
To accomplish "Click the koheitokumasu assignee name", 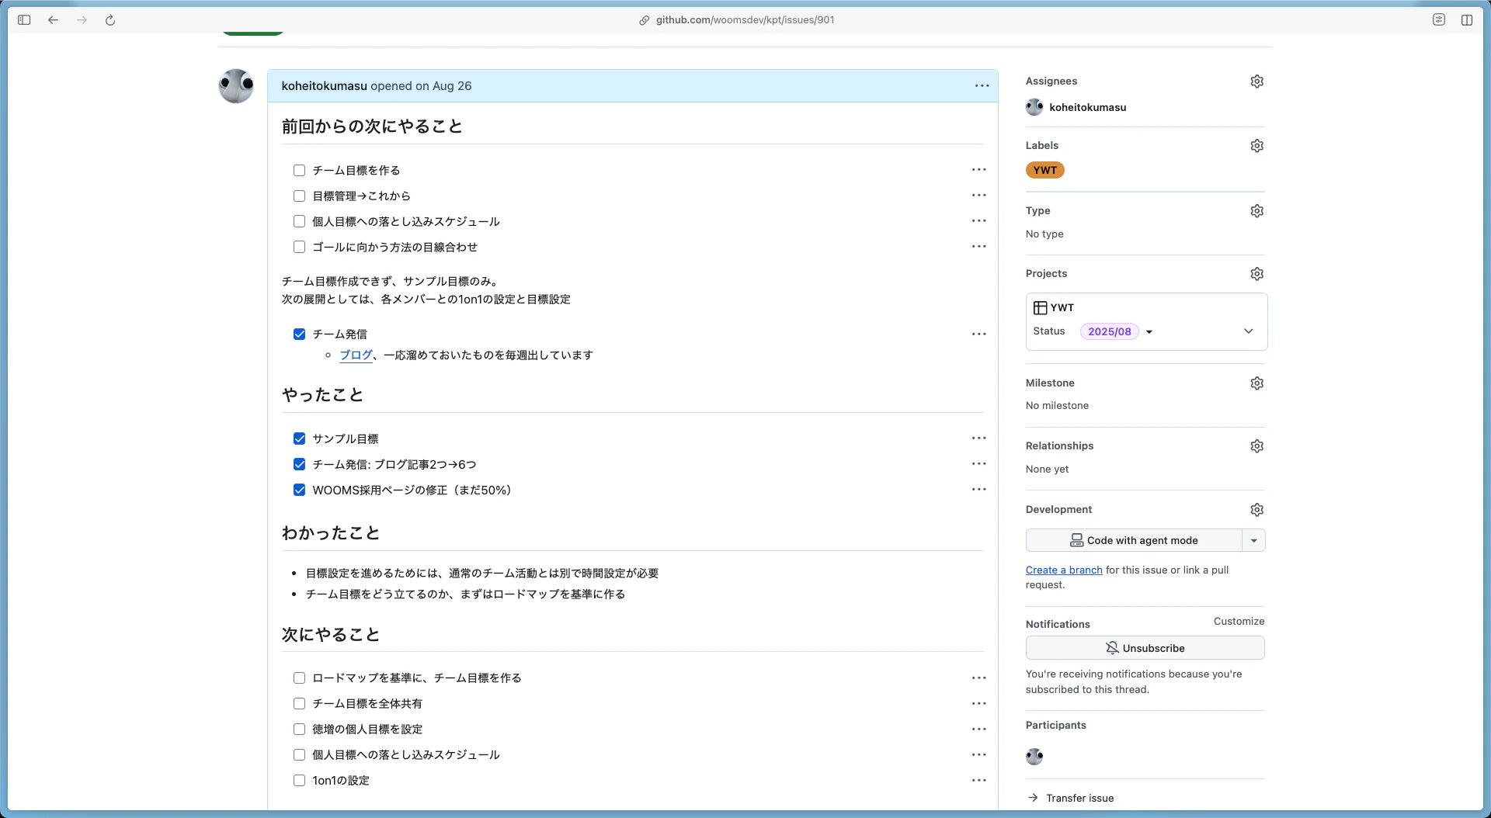I will [1087, 108].
